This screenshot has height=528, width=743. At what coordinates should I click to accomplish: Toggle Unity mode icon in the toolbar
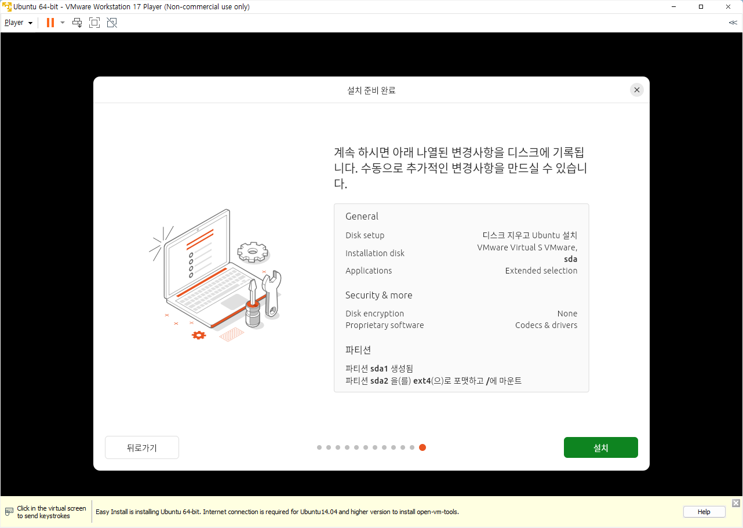tap(112, 23)
